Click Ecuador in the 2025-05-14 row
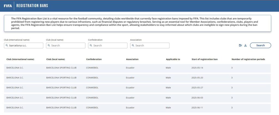The image size is (279, 115). pyautogui.click(x=130, y=68)
